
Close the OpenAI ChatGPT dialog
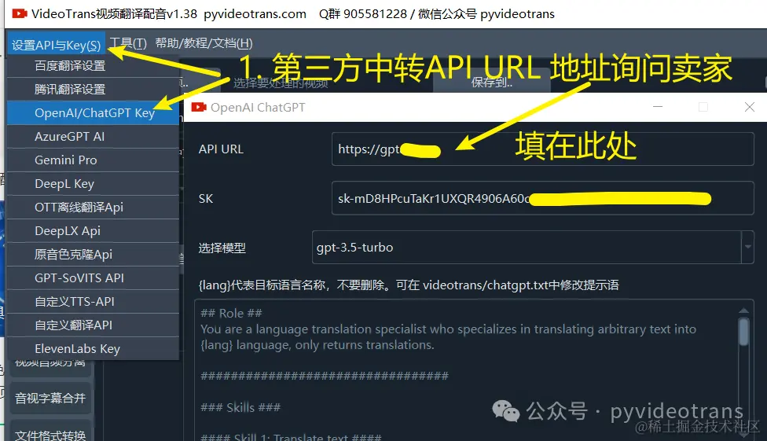(x=749, y=107)
